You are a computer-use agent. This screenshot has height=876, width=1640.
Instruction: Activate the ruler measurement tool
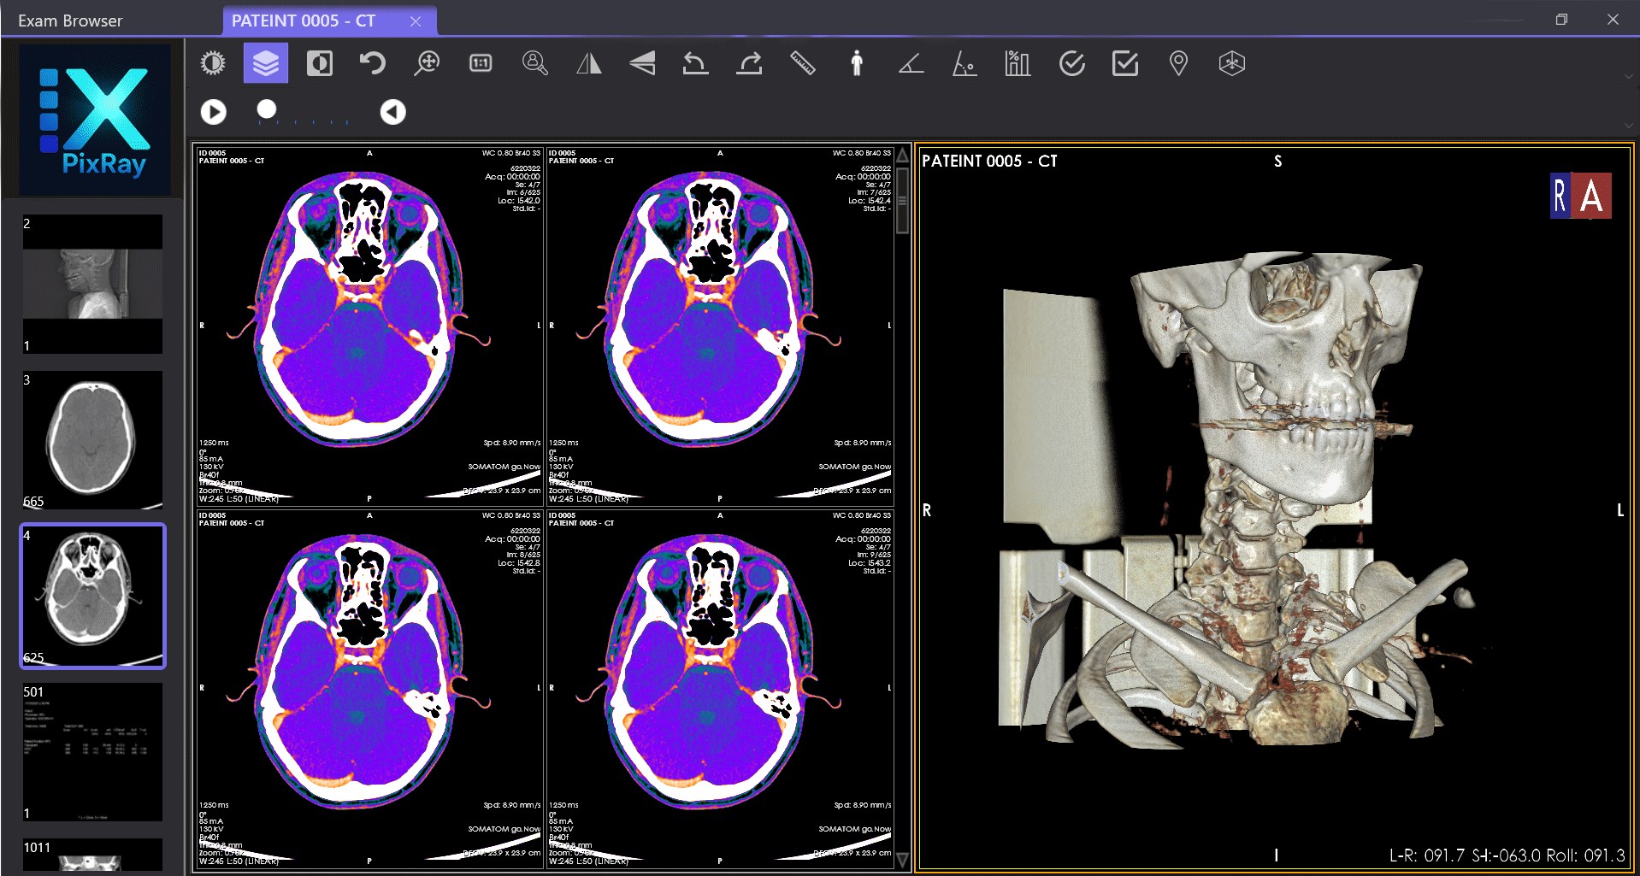(804, 62)
